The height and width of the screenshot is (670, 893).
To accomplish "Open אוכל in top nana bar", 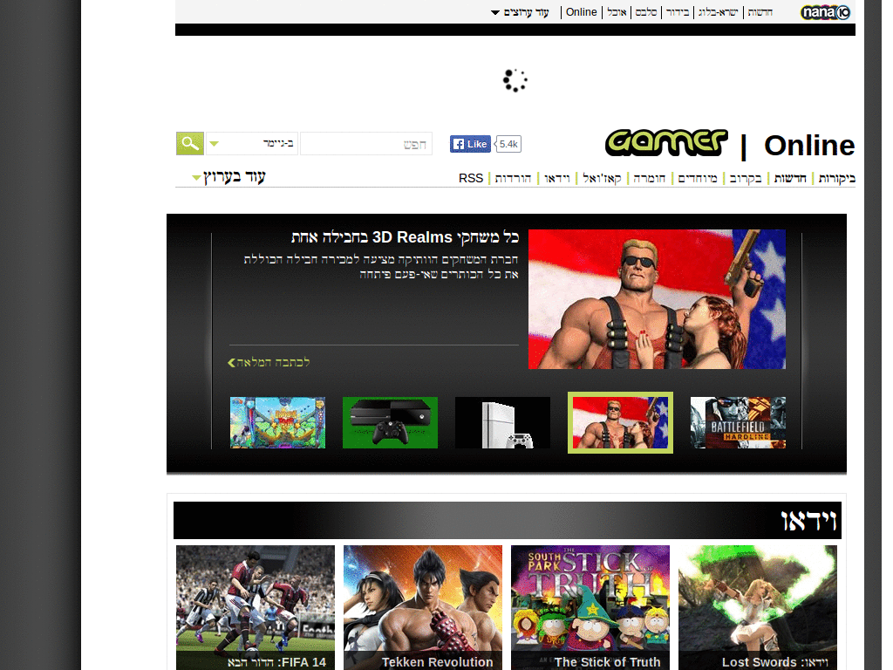I will point(617,12).
